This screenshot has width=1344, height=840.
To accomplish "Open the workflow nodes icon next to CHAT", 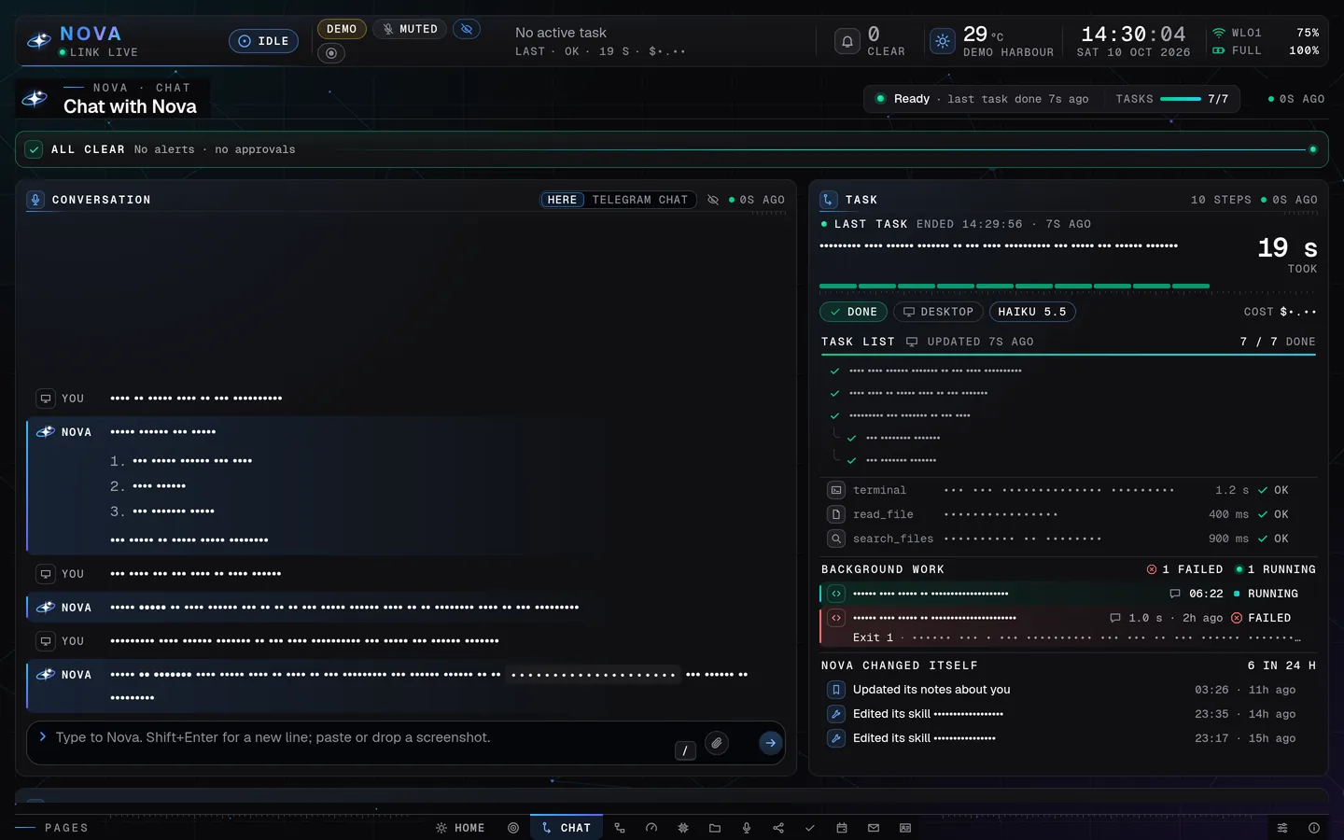I will 620,828.
